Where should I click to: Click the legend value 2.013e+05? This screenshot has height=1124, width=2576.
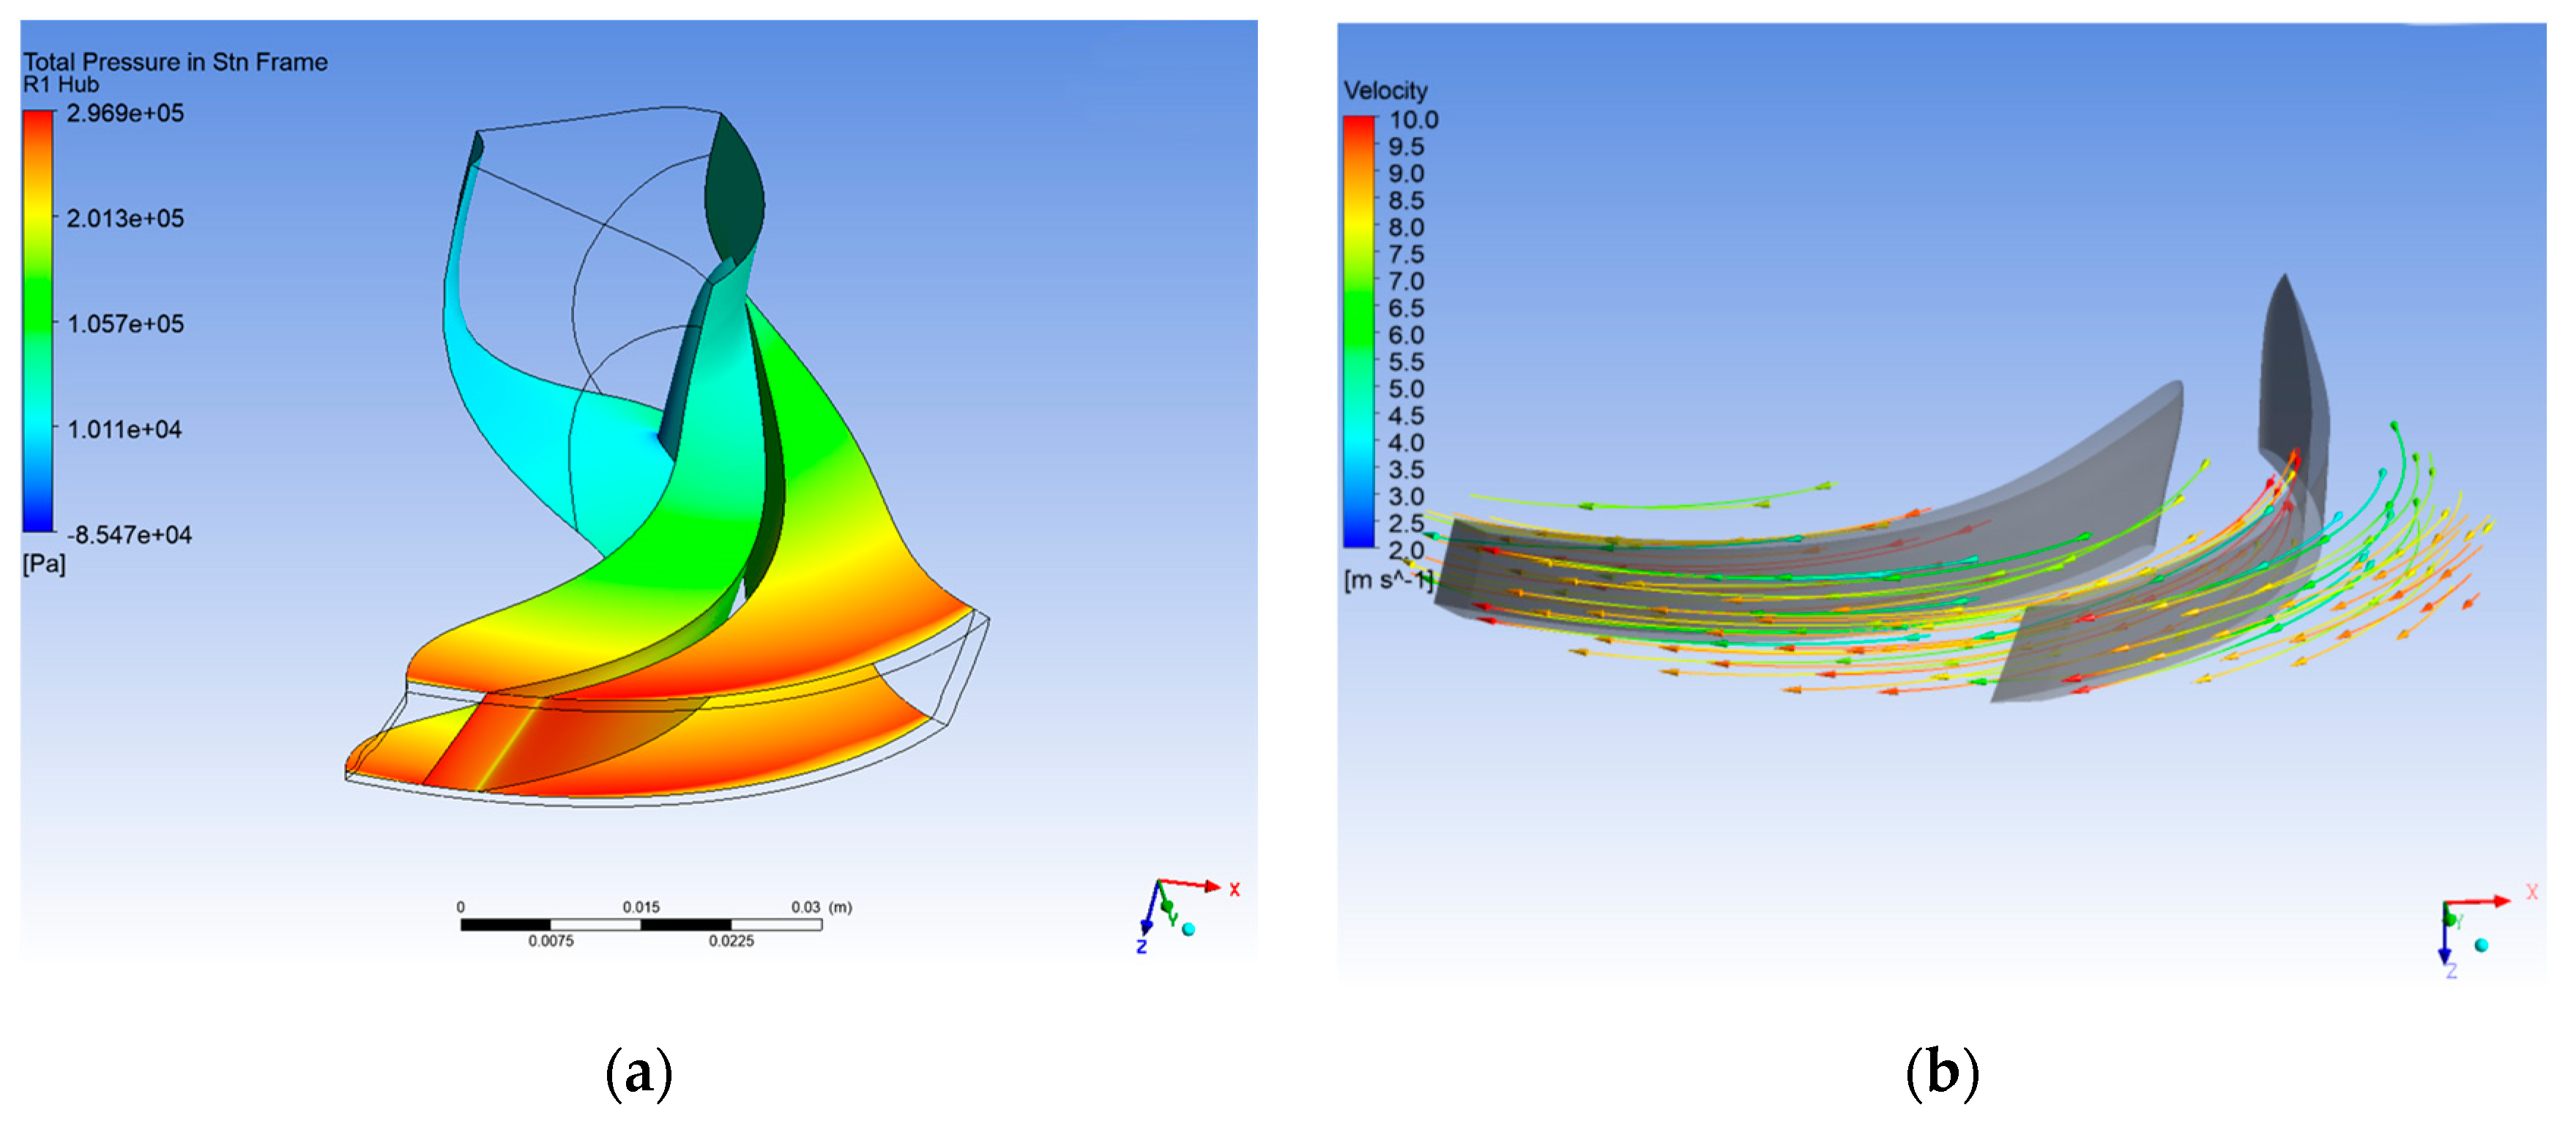coord(125,218)
